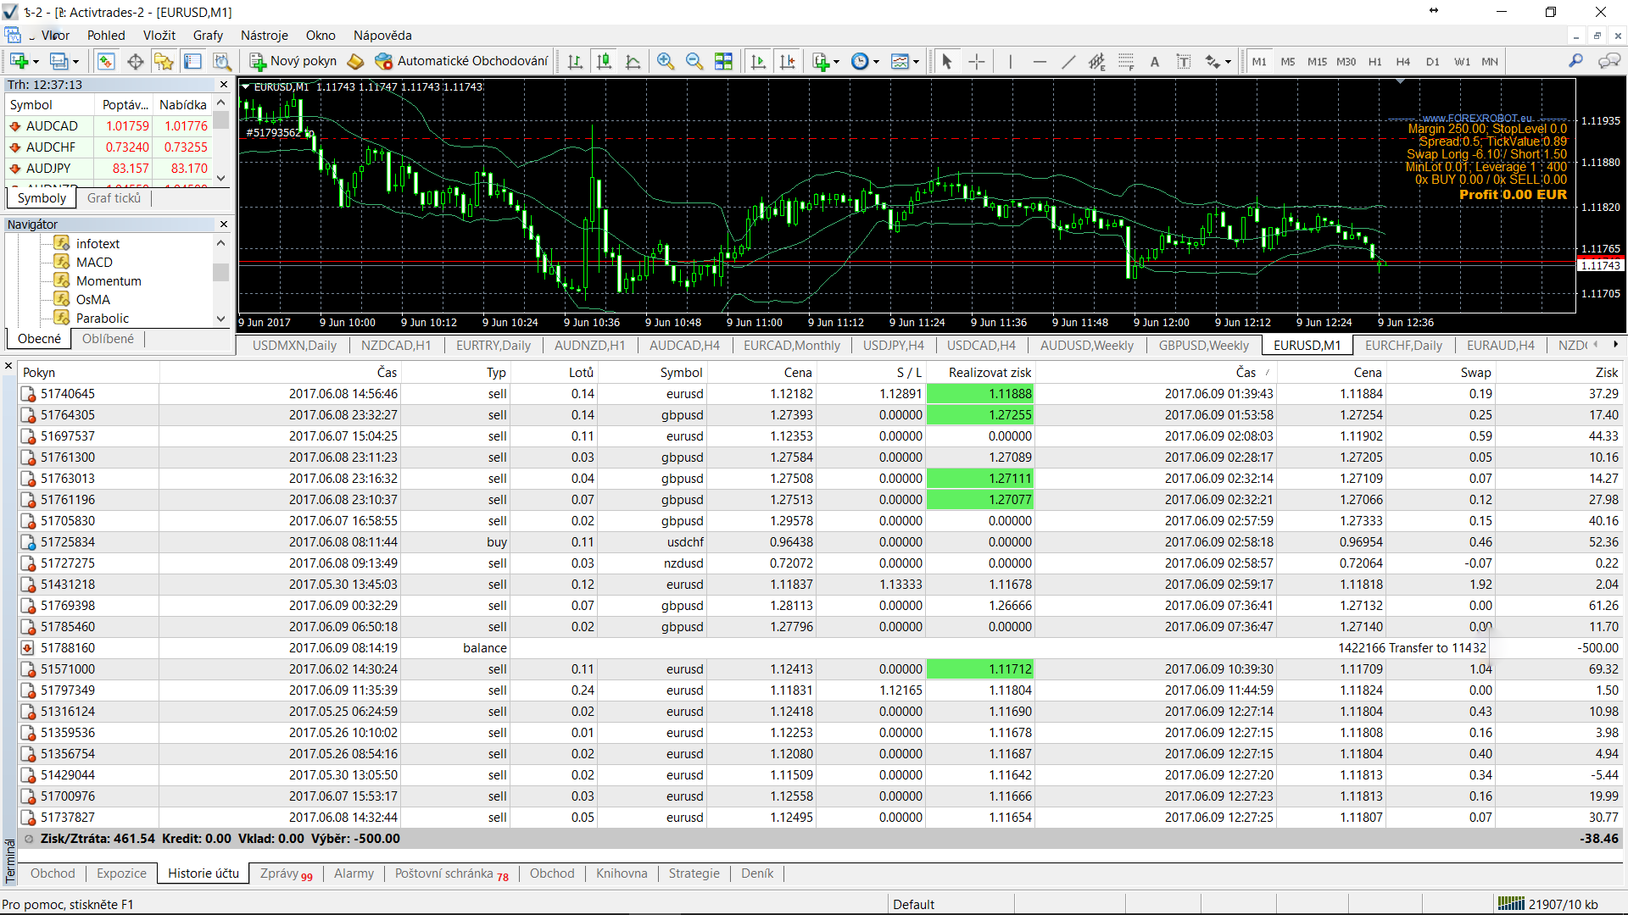Viewport: 1628px width, 915px height.
Task: Open the Vložit menu
Action: point(159,36)
